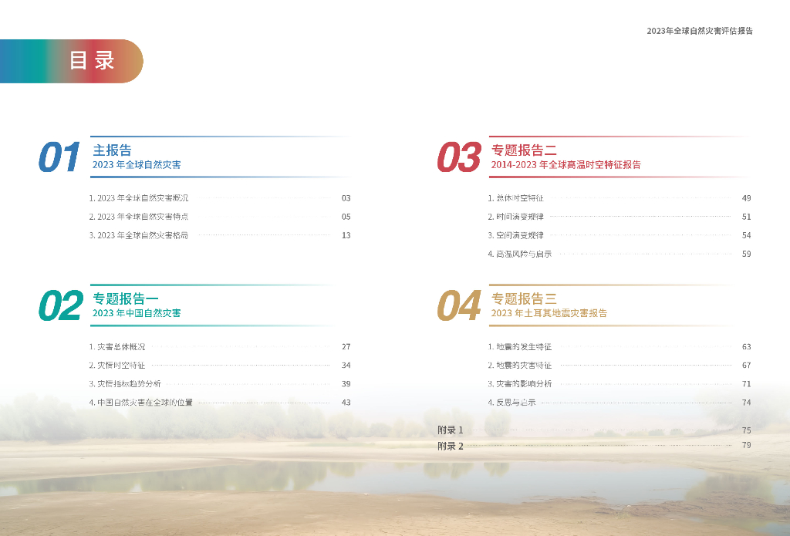Click subtitle 2023 年中国自然灾害
Screen dimensions: 790x536
(x=137, y=313)
